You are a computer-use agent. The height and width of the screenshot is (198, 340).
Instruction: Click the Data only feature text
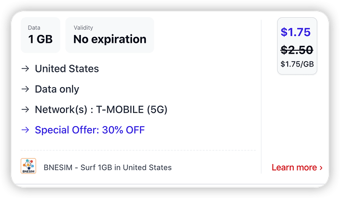pos(57,90)
